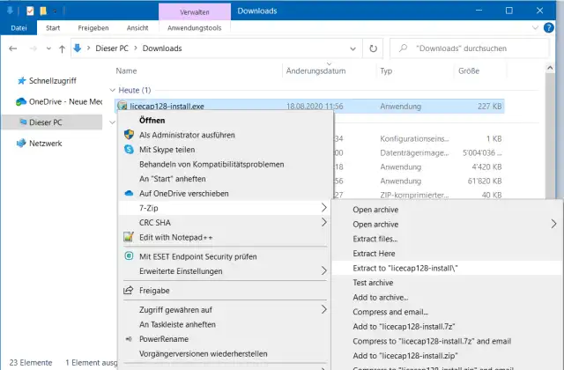564x370 pixels.
Task: Select Extract to "licecap128-install\"
Action: [x=406, y=268]
